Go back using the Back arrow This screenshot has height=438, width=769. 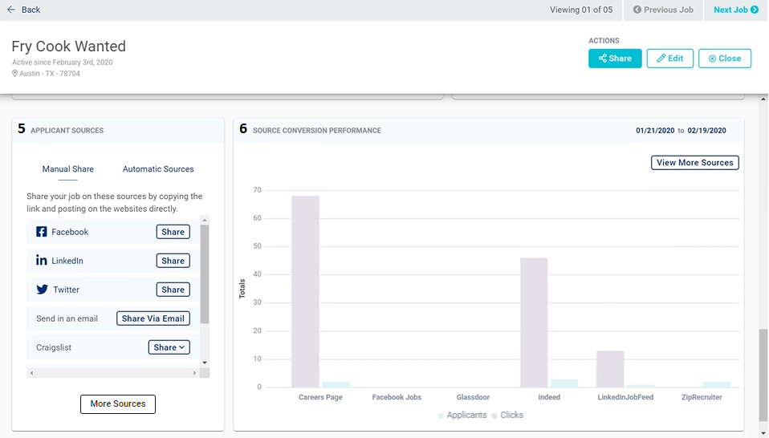tap(23, 10)
